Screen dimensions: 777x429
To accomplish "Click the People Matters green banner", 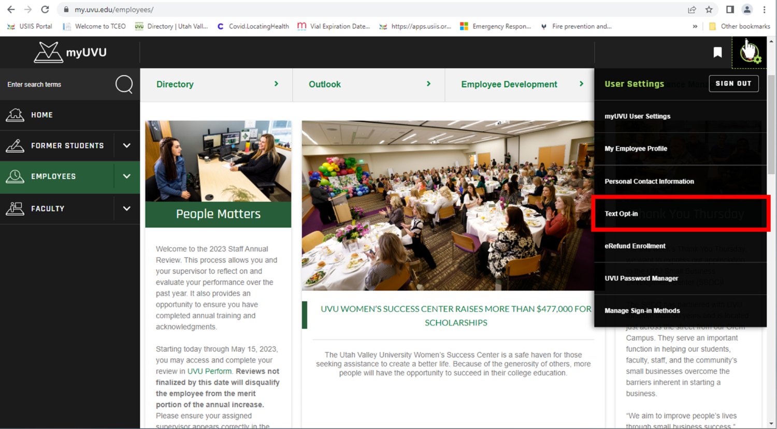I will [218, 214].
